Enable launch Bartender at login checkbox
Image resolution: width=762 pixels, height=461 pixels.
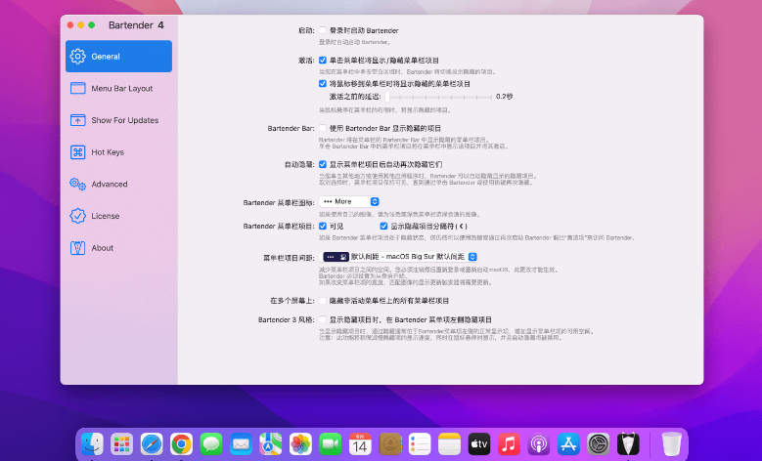coord(323,30)
